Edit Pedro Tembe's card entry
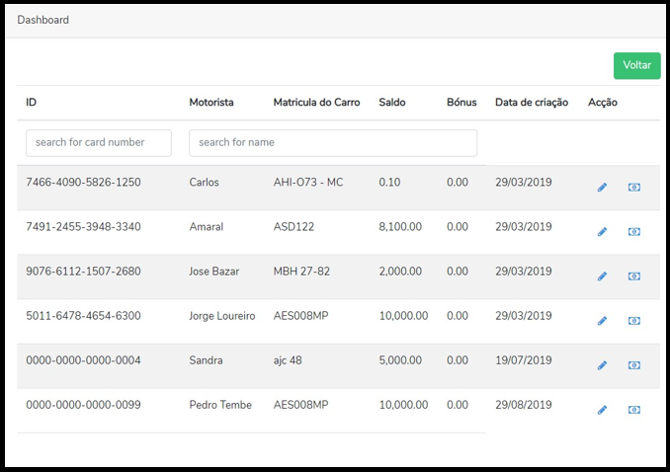The height and width of the screenshot is (472, 670). coord(602,410)
